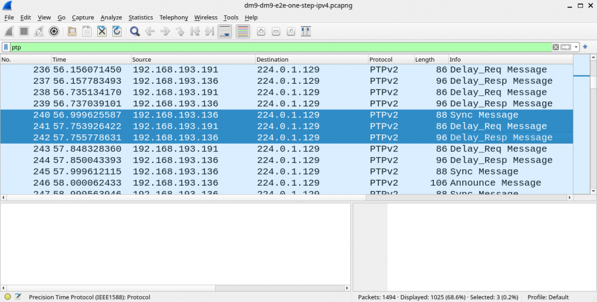Click the packet details horizontal scrollbar
The height and width of the screenshot is (302, 597).
pyautogui.click(x=175, y=288)
